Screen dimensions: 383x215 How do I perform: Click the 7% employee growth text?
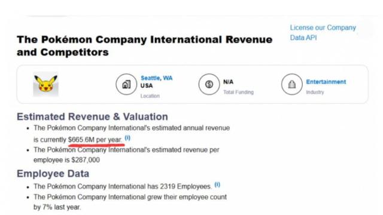coord(47,207)
